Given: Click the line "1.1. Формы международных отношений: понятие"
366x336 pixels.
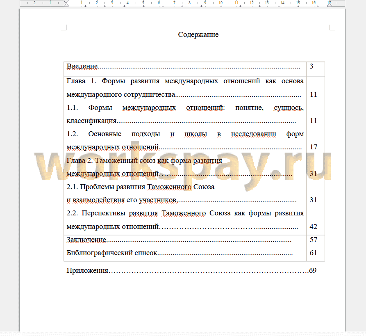Looking at the screenshot, I should coord(185,107).
